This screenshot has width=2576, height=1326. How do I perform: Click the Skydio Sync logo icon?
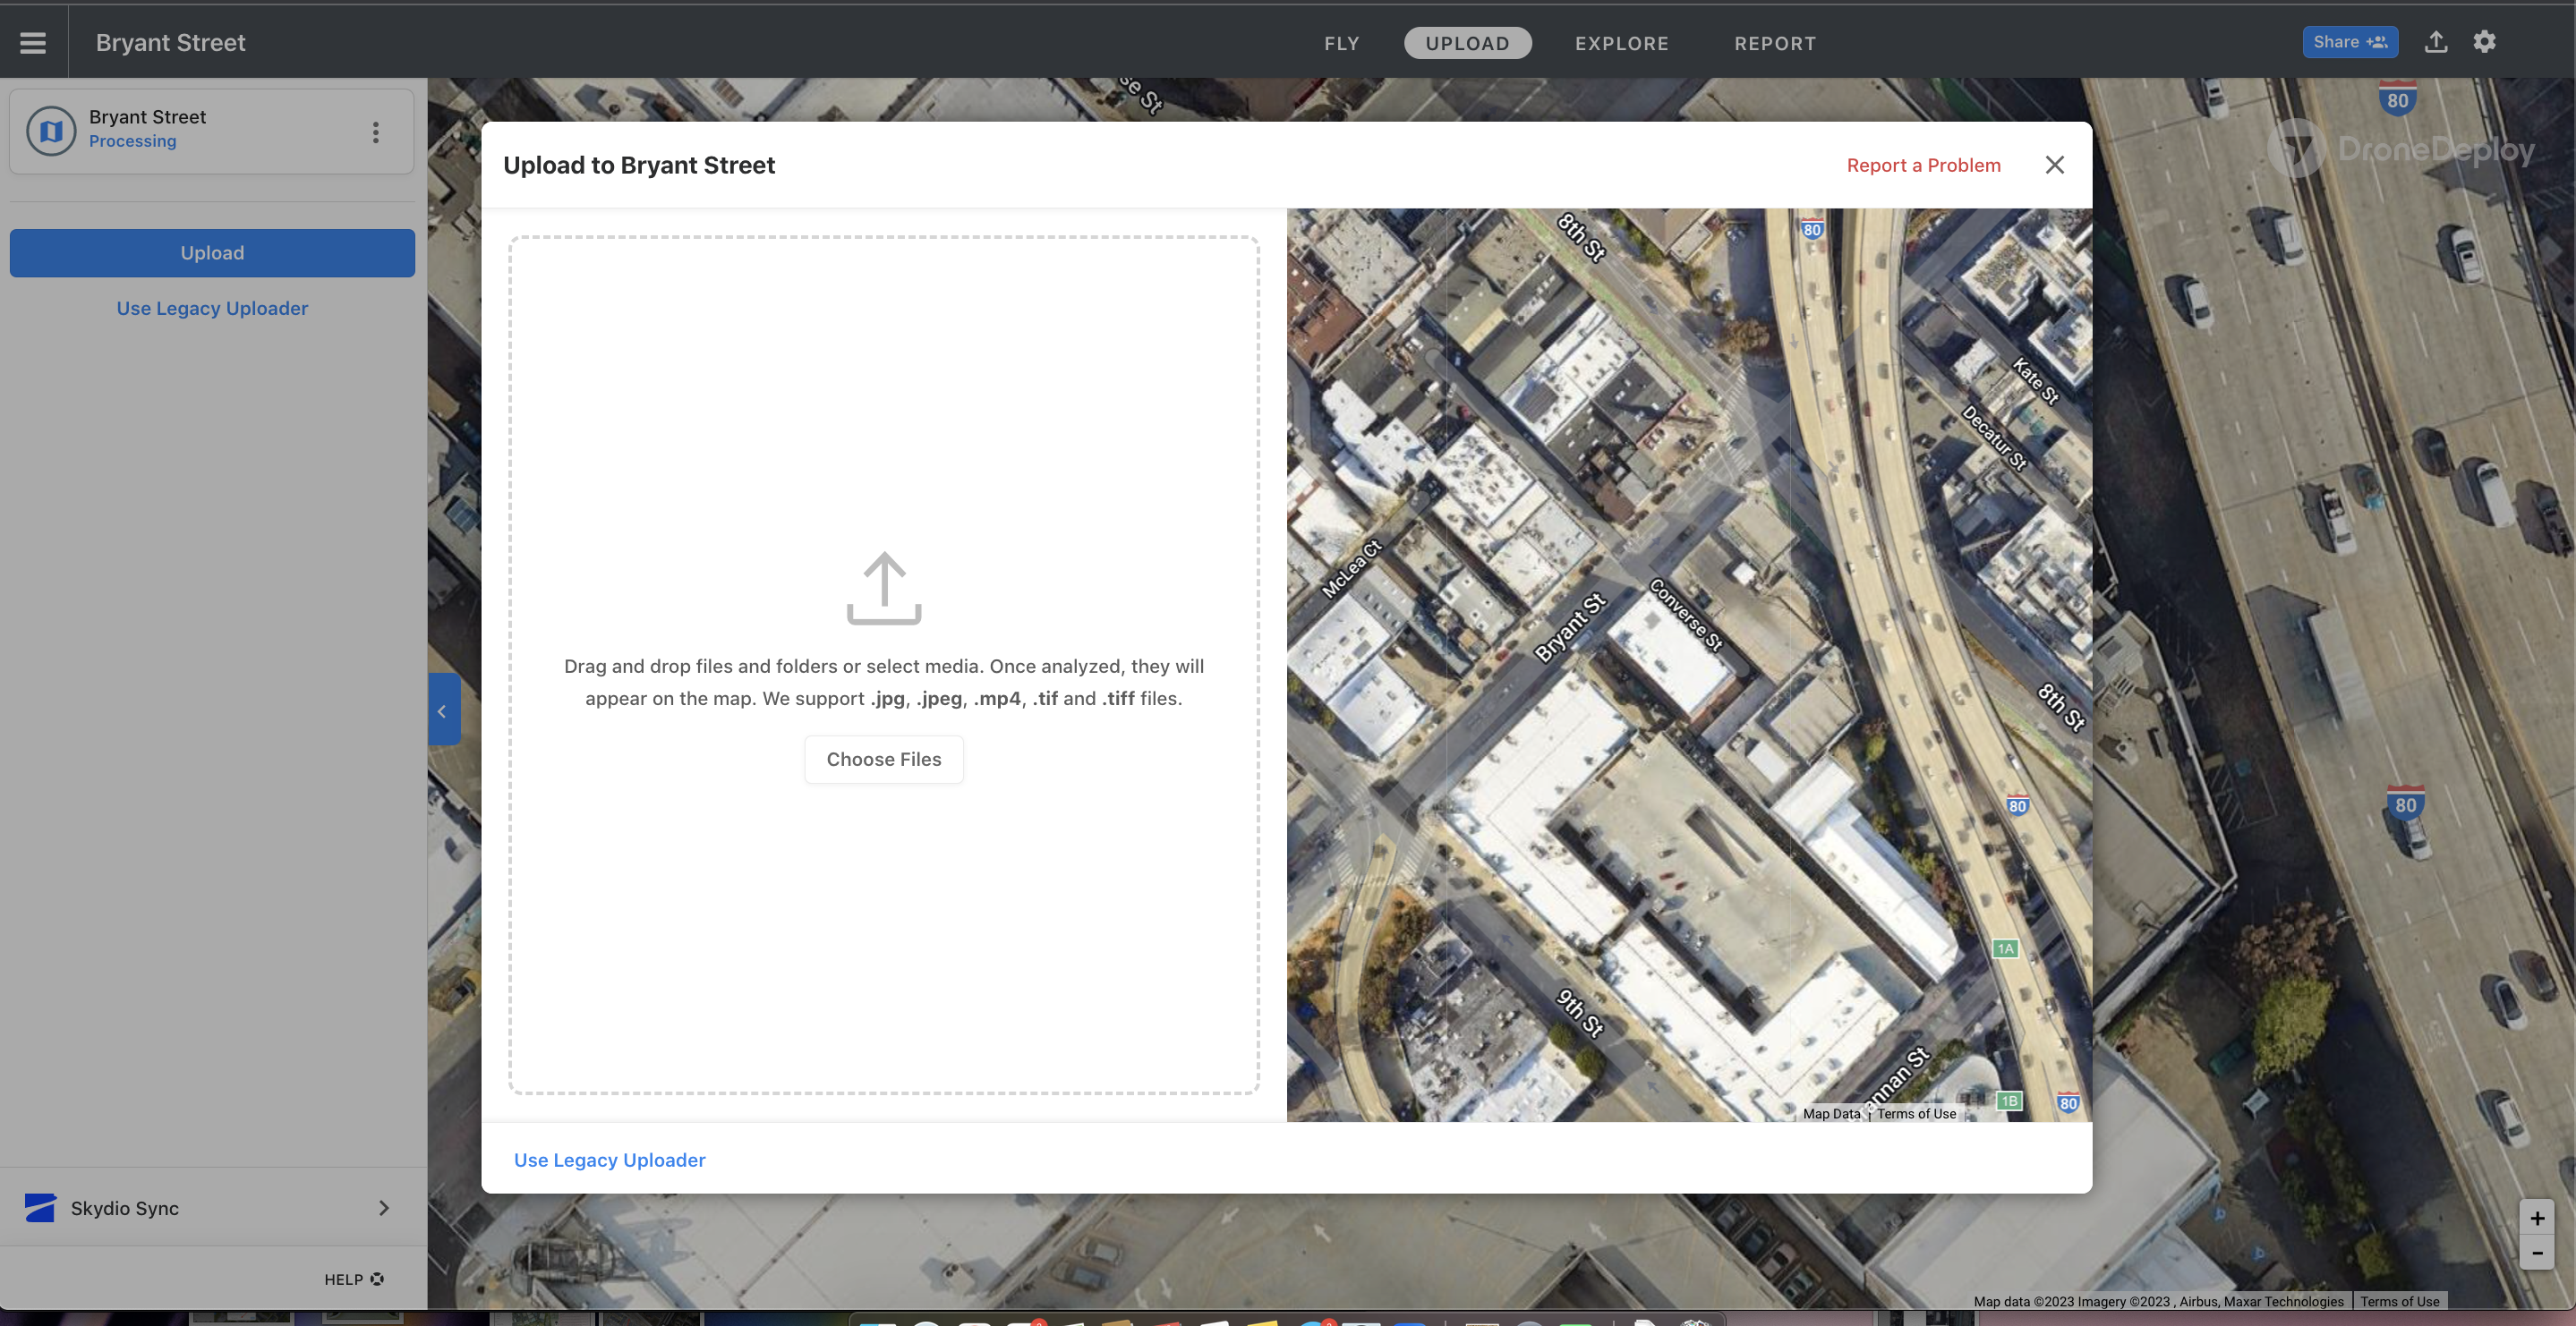point(40,1208)
